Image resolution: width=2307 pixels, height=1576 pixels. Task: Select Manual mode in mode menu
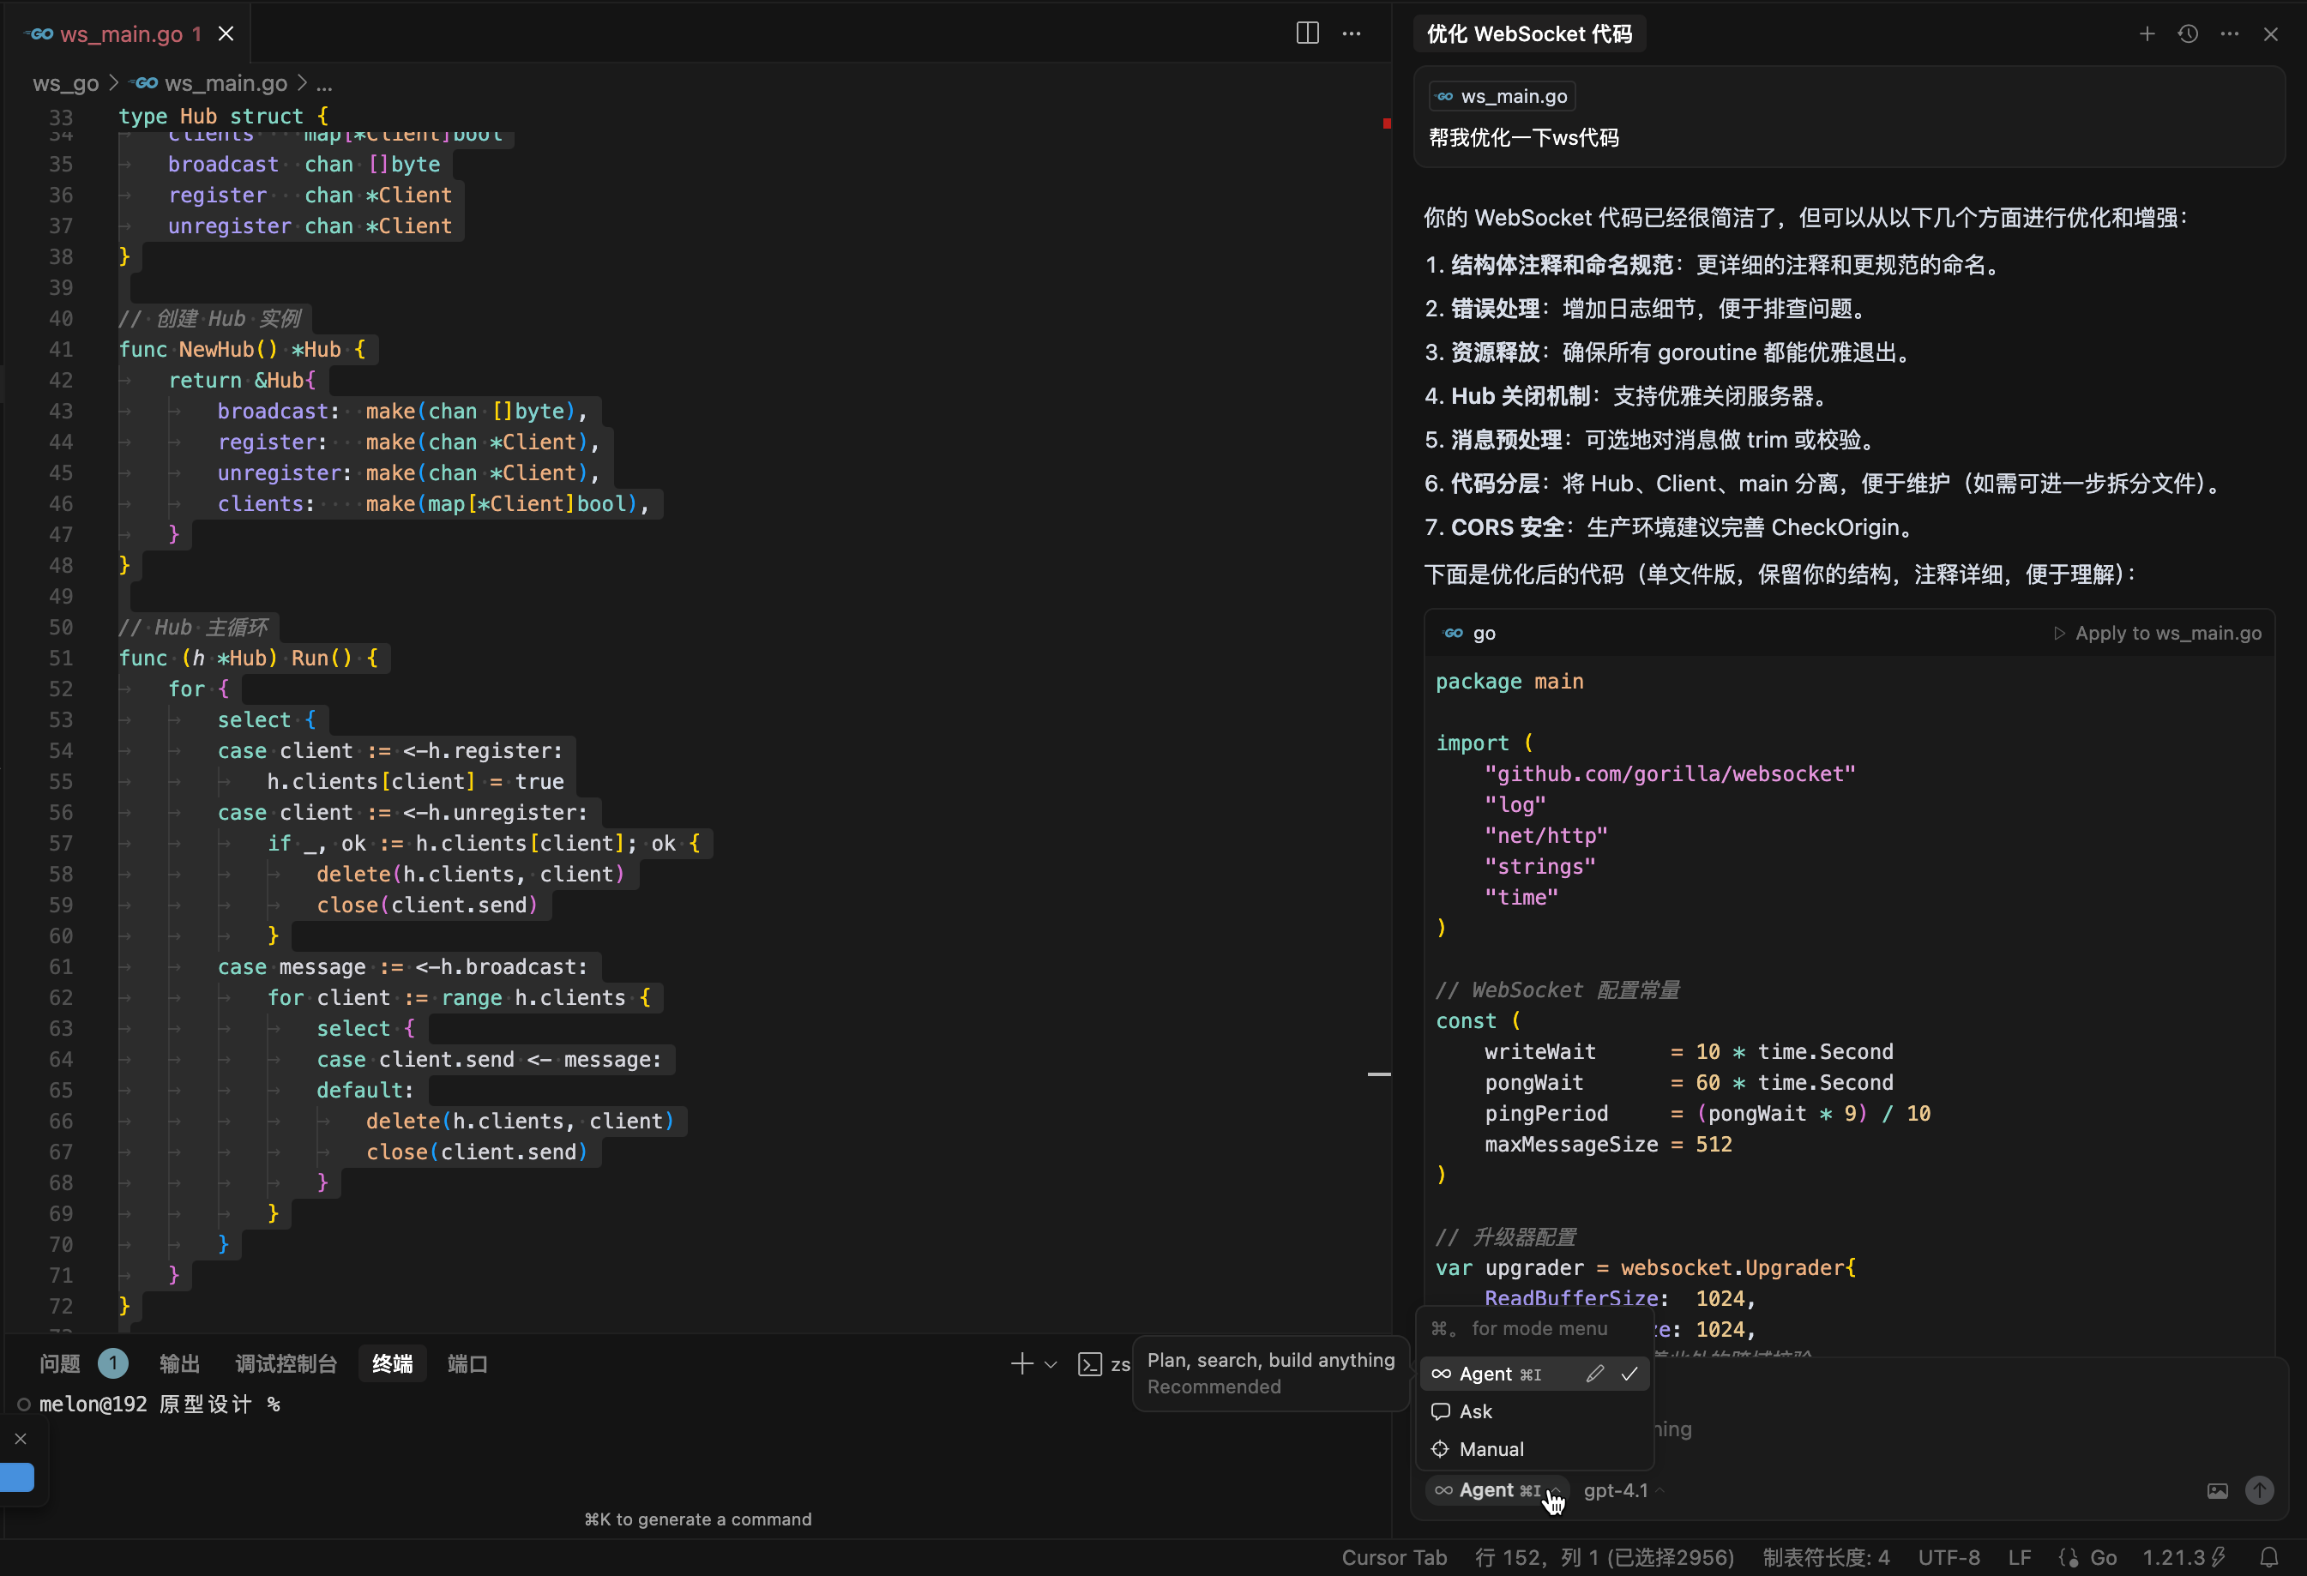click(1490, 1449)
